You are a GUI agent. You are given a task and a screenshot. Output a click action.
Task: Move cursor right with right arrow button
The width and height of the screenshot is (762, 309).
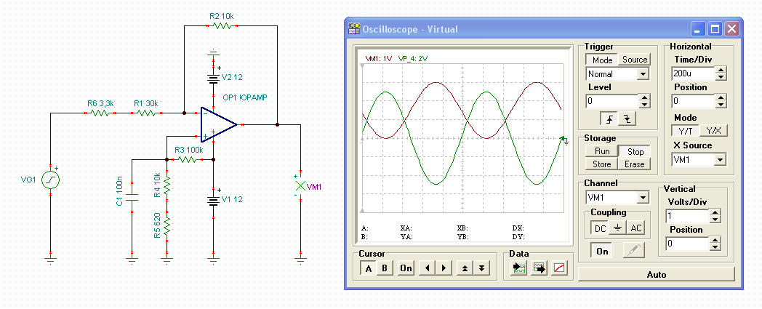pos(444,268)
